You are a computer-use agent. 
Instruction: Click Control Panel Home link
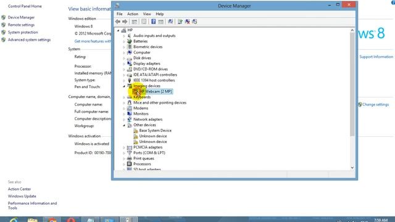[x=25, y=6]
